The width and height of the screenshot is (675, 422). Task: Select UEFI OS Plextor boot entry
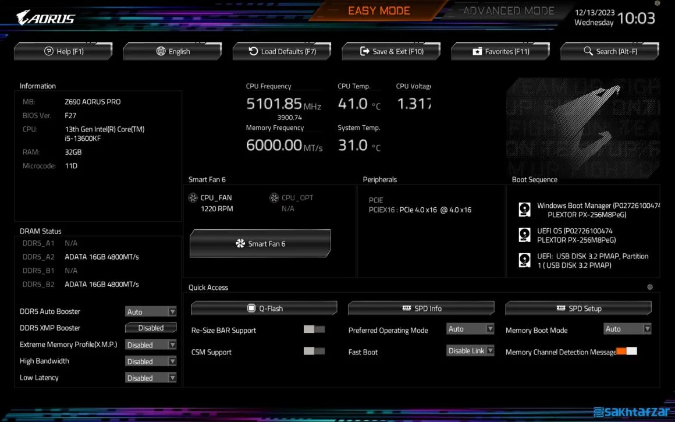tap(567, 235)
